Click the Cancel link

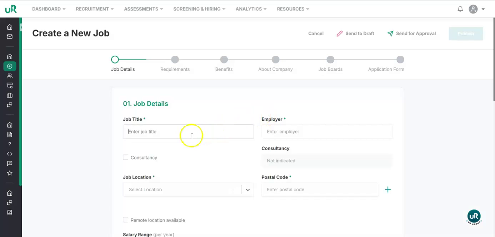pos(316,34)
